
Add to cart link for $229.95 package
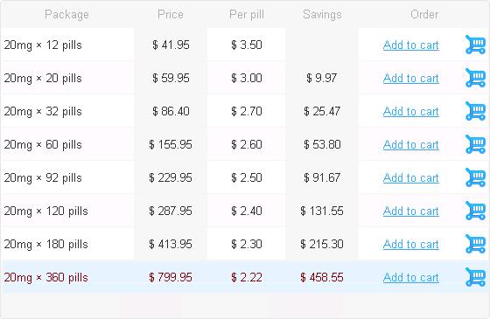pos(411,178)
